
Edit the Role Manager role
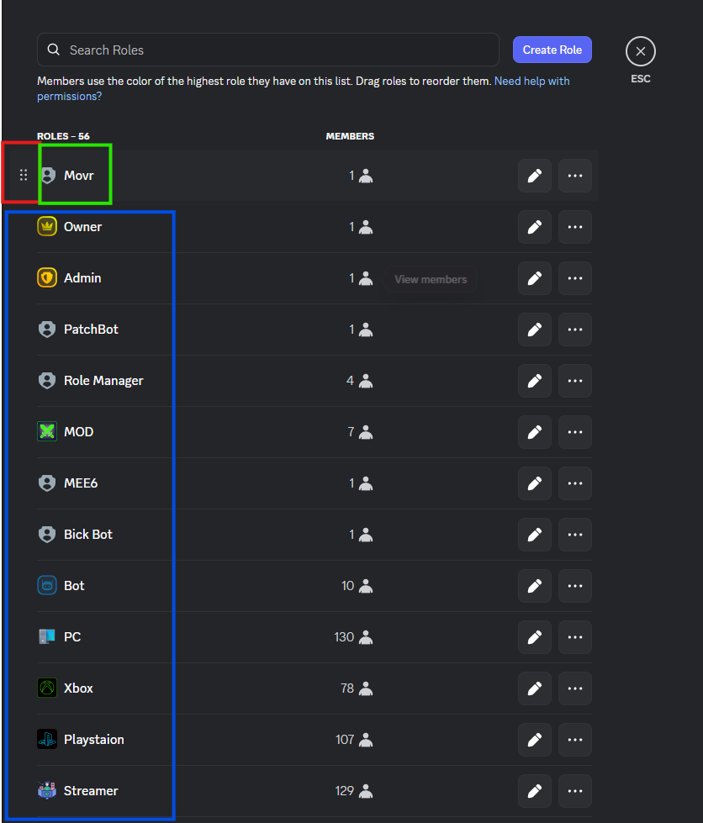coord(535,381)
